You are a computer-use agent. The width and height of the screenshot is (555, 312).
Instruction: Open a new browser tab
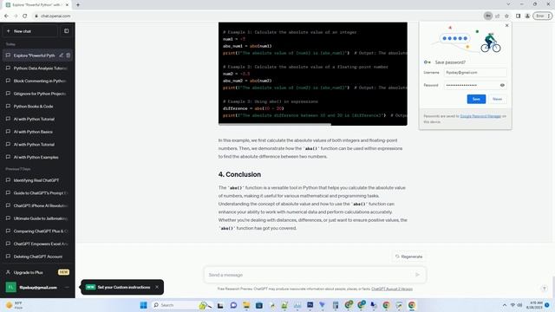click(x=78, y=4)
